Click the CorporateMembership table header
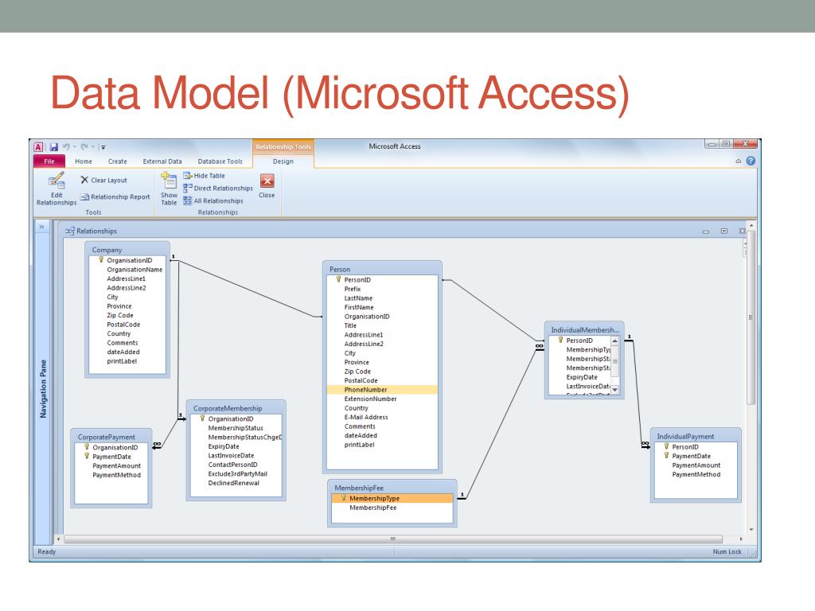The width and height of the screenshot is (815, 611). point(236,408)
